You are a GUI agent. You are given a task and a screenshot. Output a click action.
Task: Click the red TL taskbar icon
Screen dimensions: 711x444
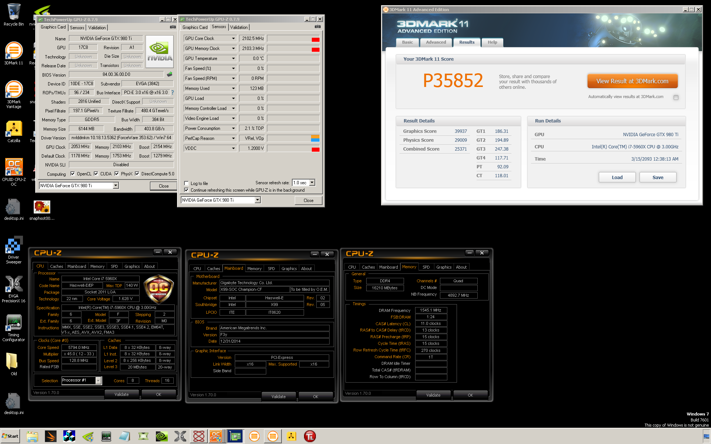click(x=310, y=436)
